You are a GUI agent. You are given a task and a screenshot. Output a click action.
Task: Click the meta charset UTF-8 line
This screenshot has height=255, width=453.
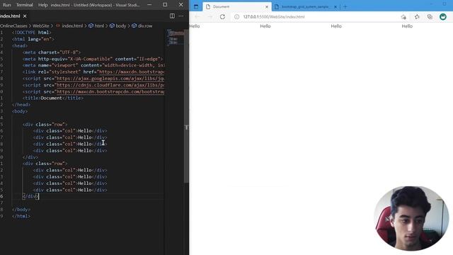(52, 52)
